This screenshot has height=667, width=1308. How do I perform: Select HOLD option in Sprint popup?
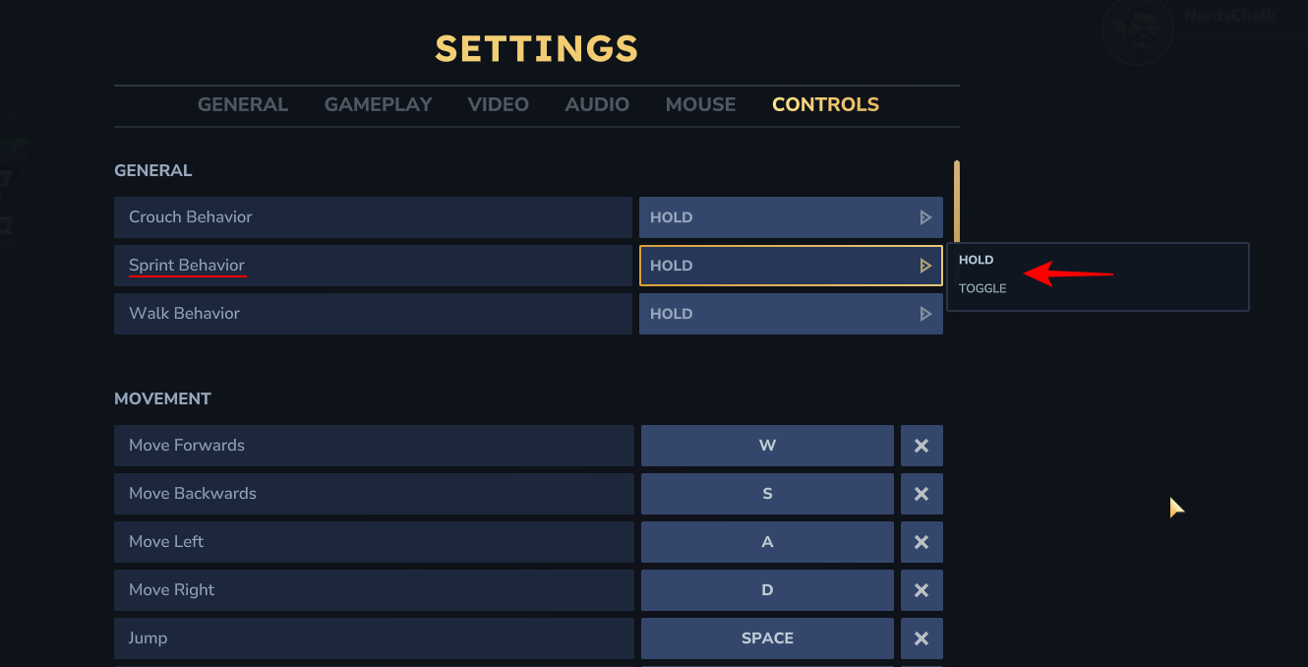pyautogui.click(x=977, y=260)
